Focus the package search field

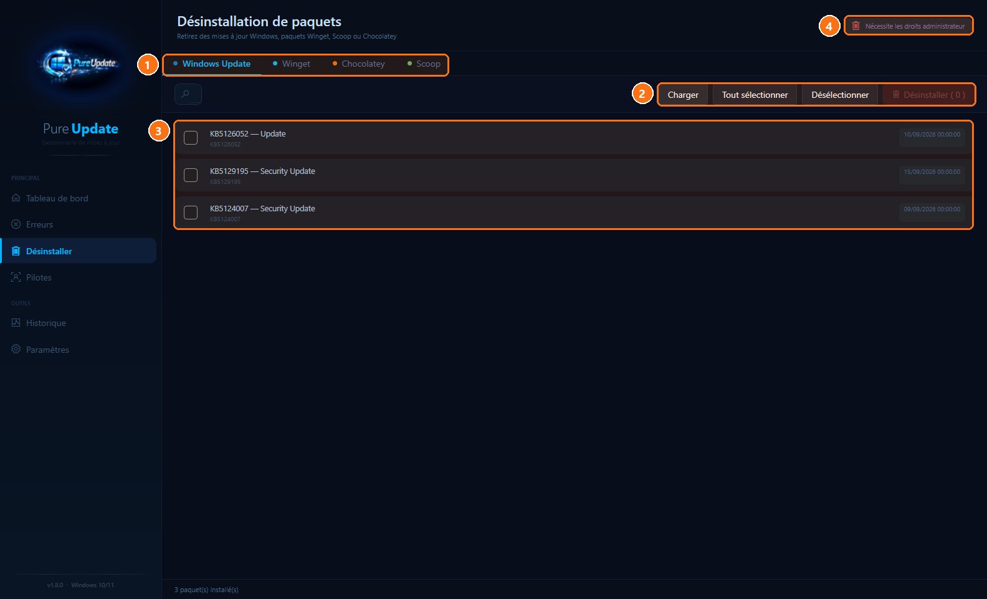pyautogui.click(x=188, y=94)
